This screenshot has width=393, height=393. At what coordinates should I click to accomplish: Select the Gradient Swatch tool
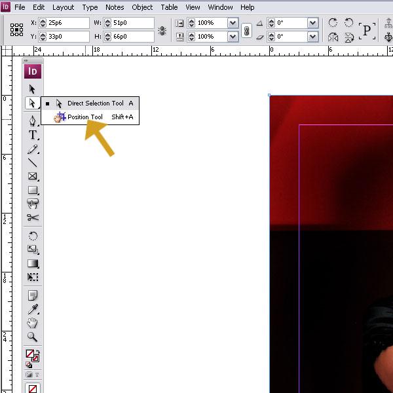pos(32,263)
